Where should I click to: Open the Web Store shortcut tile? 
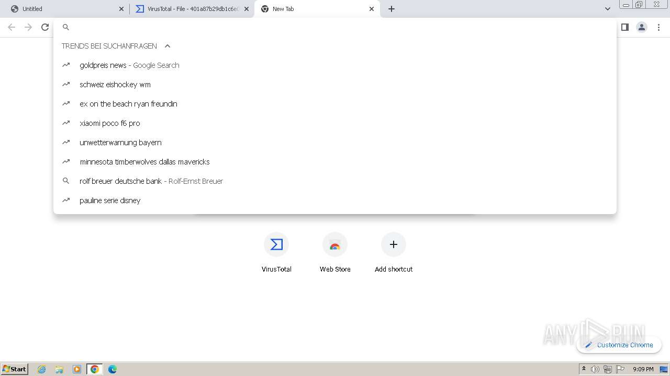(335, 253)
